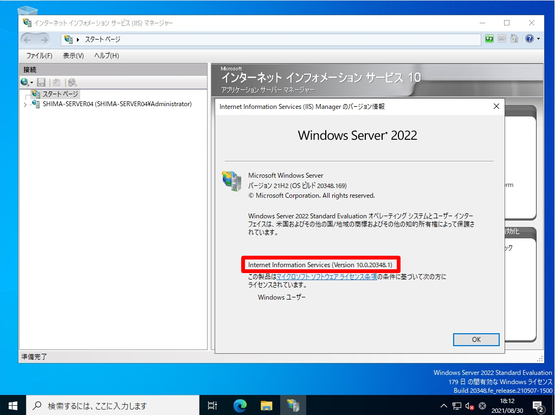555x415 pixels.
Task: Click the 準備完了 status bar text
Action: tap(34, 356)
